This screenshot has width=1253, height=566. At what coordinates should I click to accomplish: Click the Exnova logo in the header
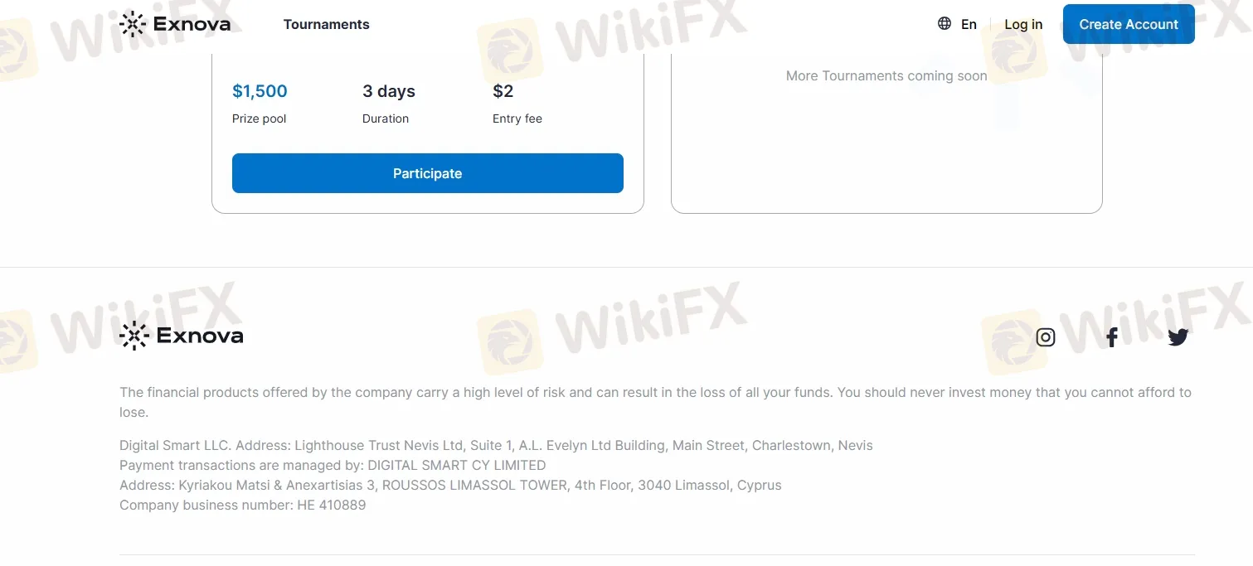(x=175, y=24)
